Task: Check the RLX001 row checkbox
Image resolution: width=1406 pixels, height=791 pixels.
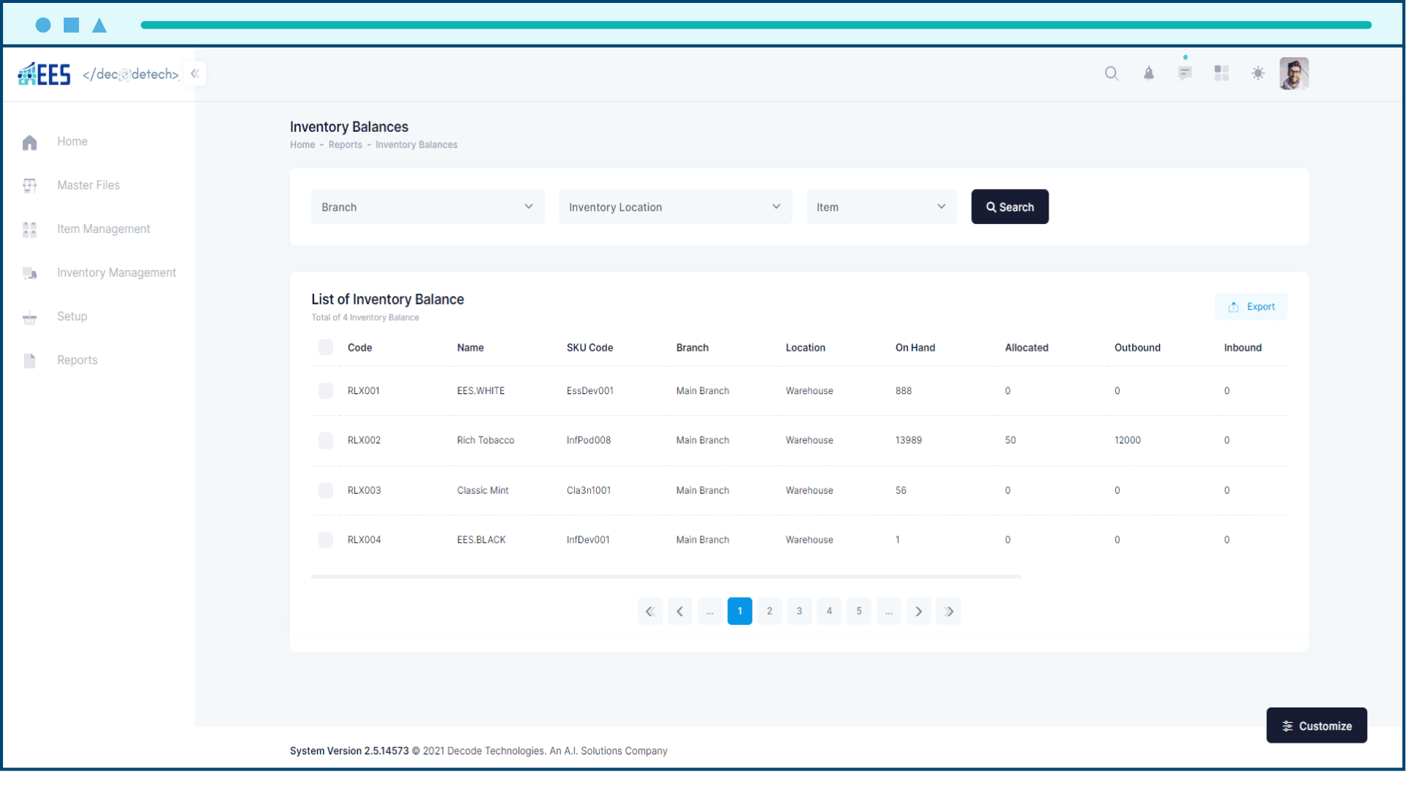Action: 326,391
